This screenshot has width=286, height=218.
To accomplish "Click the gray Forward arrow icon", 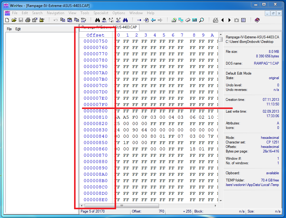I will point(160,20).
